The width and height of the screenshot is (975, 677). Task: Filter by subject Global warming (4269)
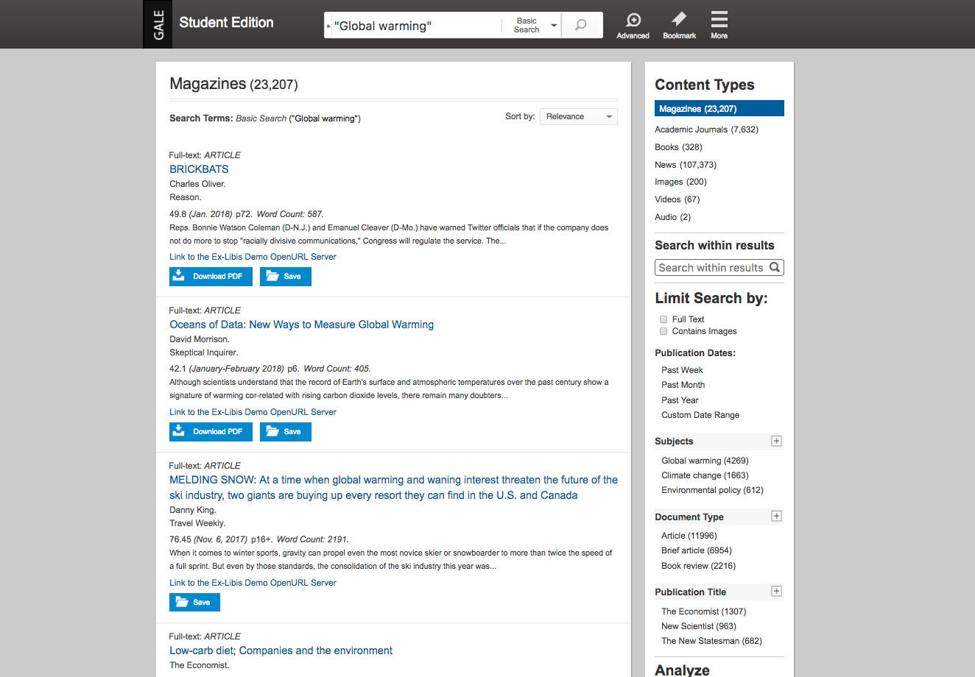point(705,461)
